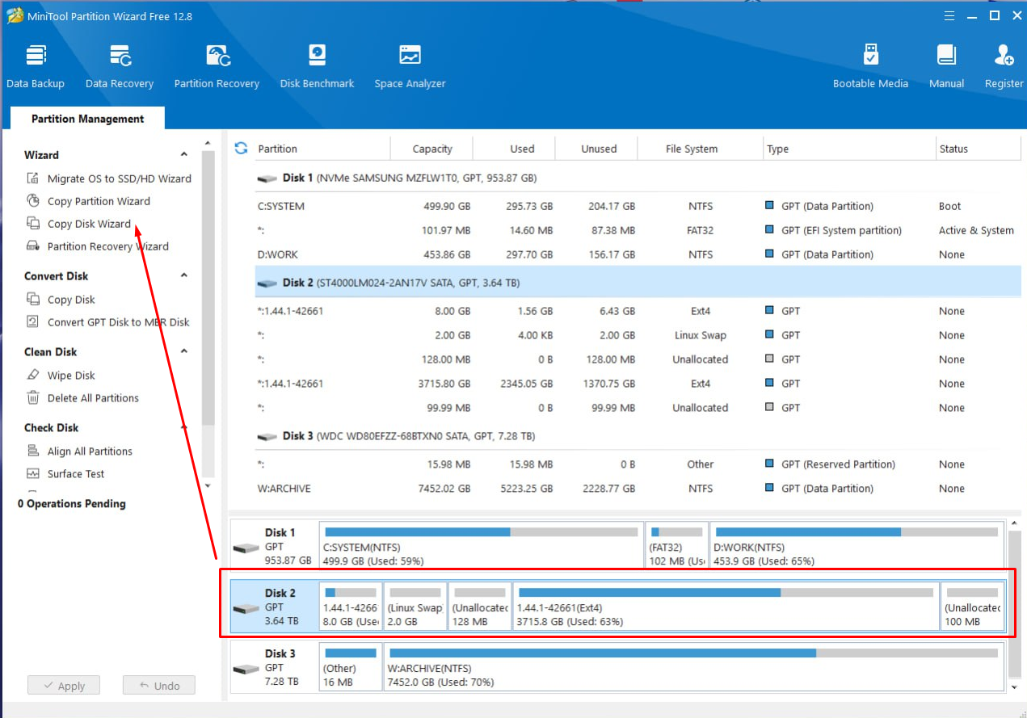This screenshot has width=1027, height=718.
Task: Choose Delete All Partitions
Action: [93, 398]
